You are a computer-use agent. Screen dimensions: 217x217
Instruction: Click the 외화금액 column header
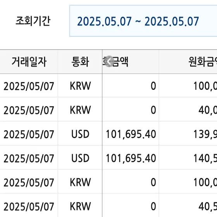point(131,62)
